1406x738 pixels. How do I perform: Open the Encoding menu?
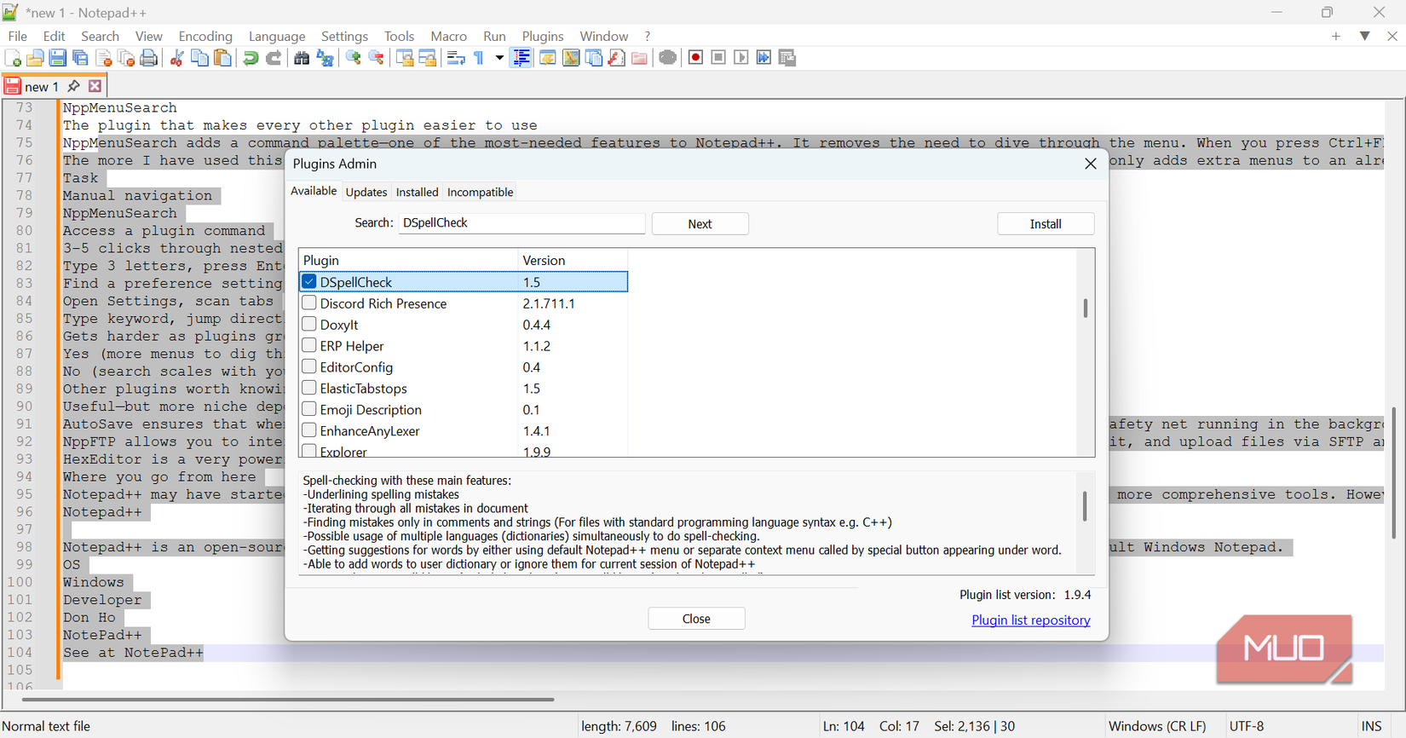(205, 36)
